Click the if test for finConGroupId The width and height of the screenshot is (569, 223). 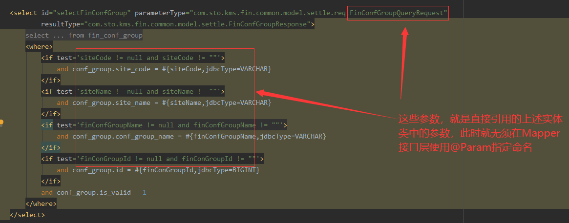tap(152, 159)
